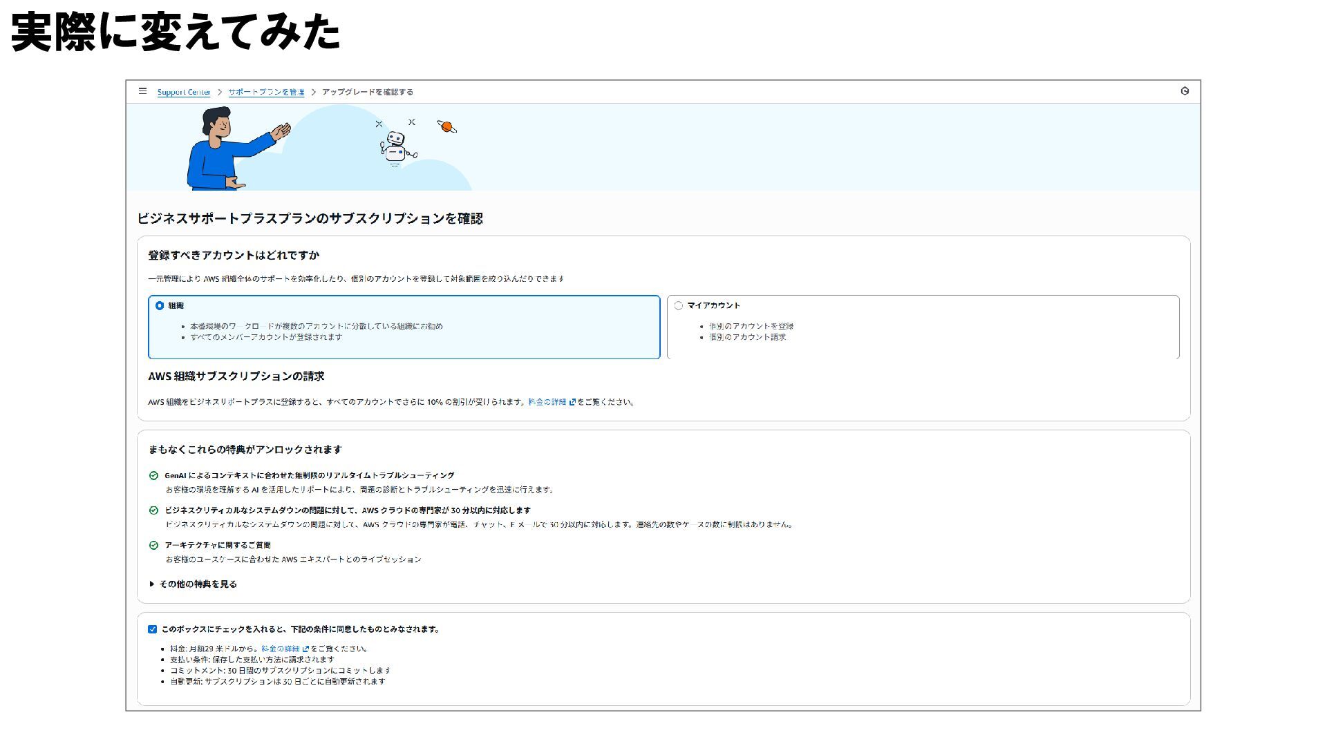Image resolution: width=1327 pixels, height=746 pixels.
Task: Open the hamburger navigation menu
Action: (142, 91)
